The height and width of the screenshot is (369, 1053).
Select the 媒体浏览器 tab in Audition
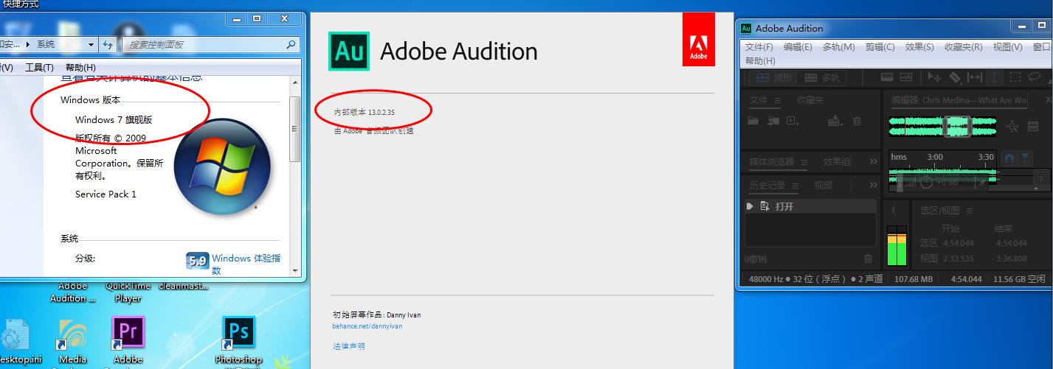[772, 162]
